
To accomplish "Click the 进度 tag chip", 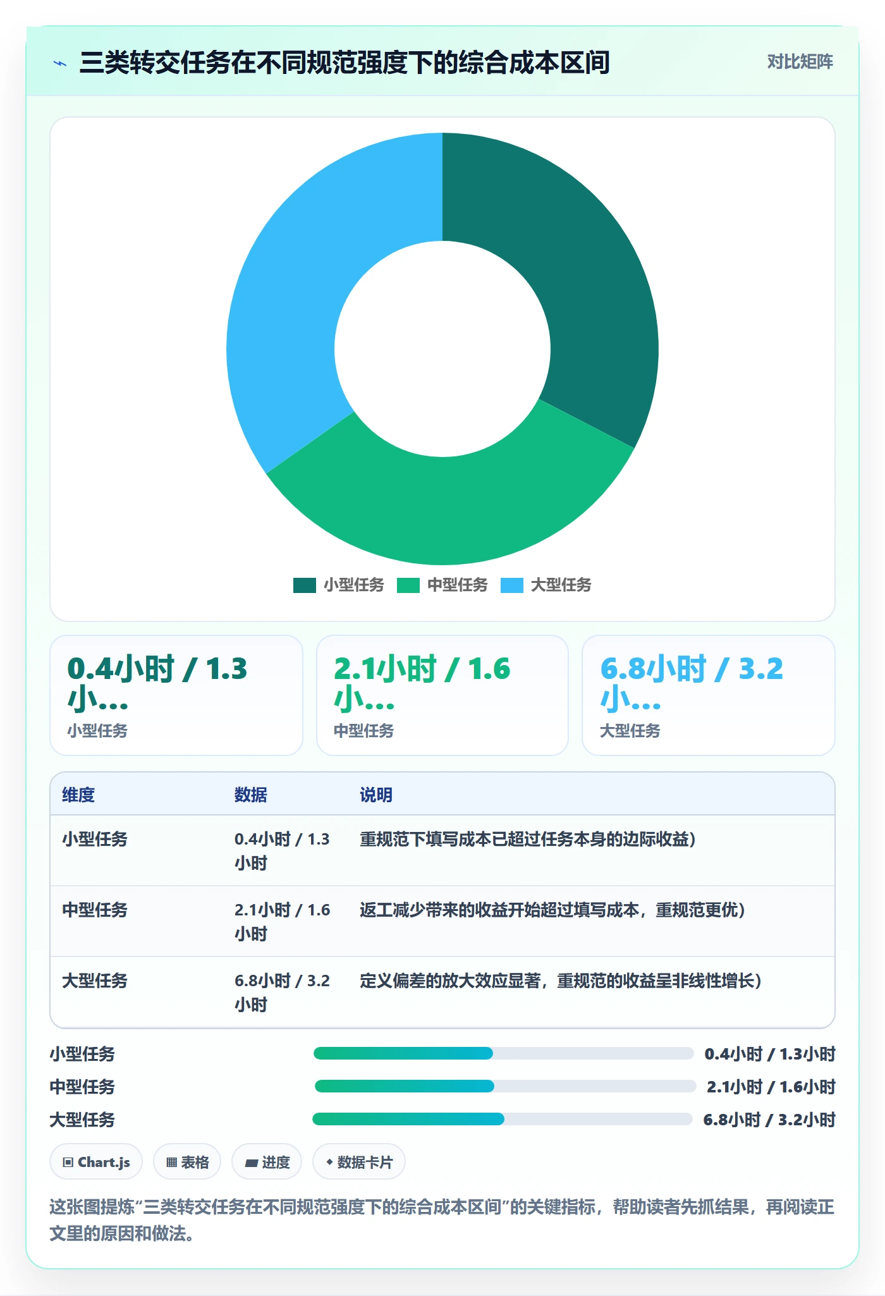I will [x=267, y=1162].
